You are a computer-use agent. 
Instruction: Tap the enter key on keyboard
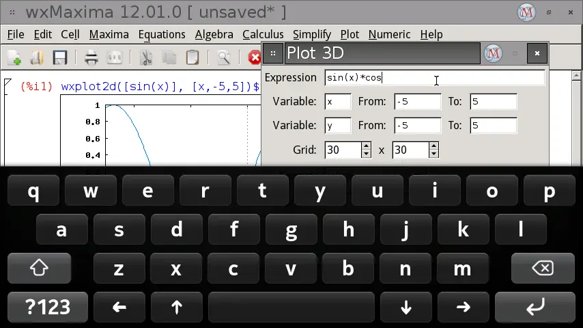point(535,307)
